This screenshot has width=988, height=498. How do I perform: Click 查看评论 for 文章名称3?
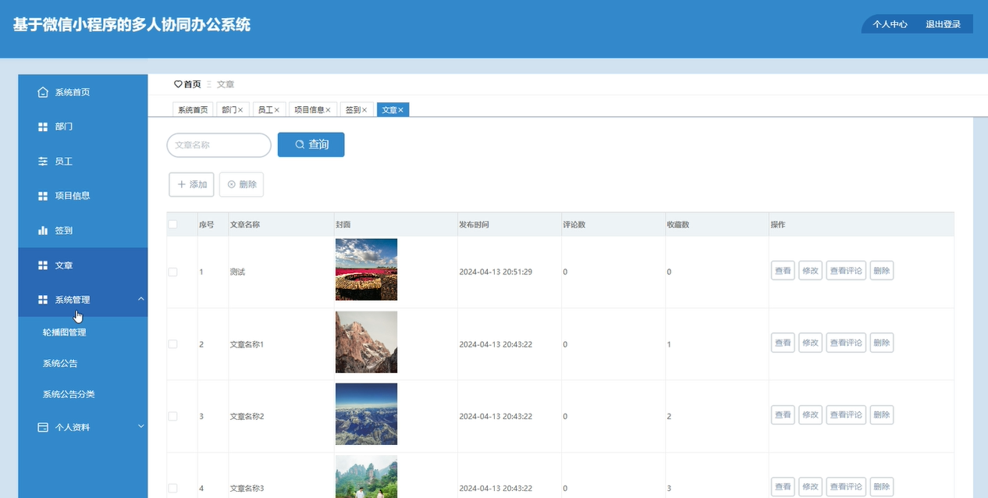(846, 486)
